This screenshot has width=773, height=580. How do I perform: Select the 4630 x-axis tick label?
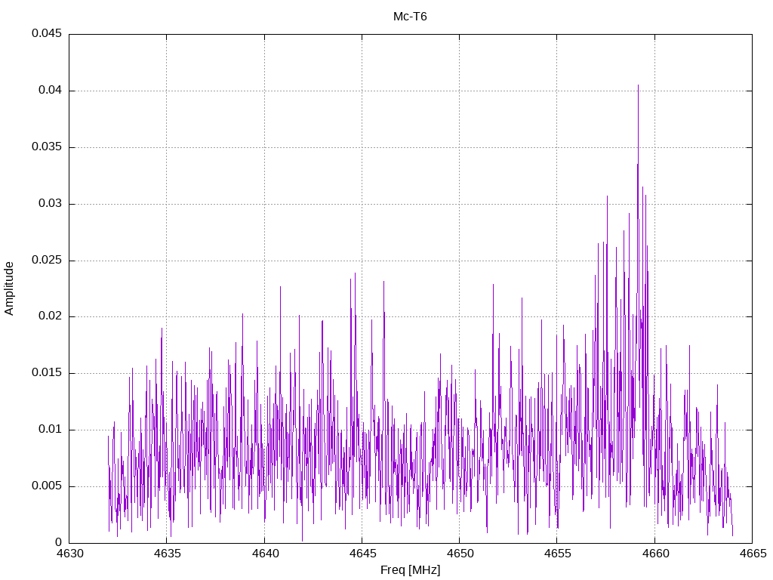(69, 553)
